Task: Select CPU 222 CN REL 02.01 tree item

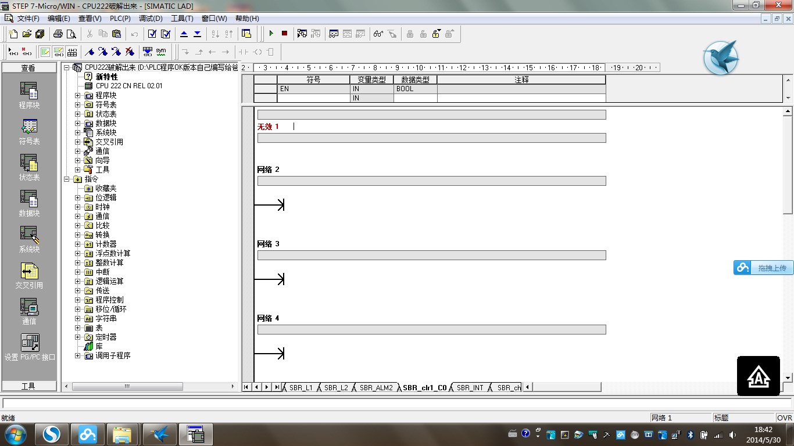Action: 129,86
